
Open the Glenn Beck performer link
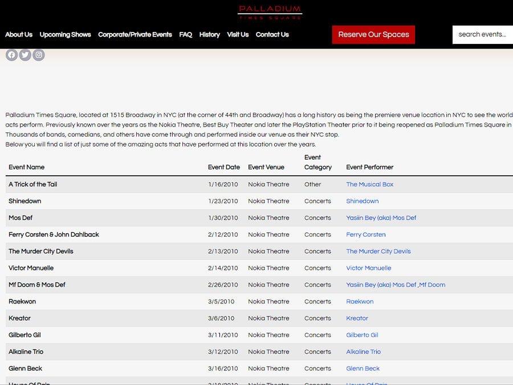pyautogui.click(x=363, y=368)
